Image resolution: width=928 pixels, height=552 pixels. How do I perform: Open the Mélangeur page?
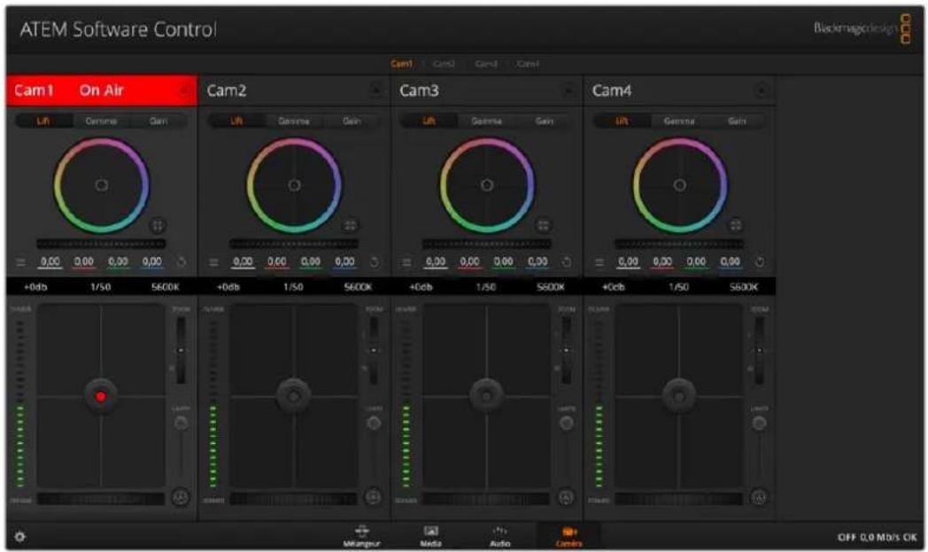(x=361, y=536)
